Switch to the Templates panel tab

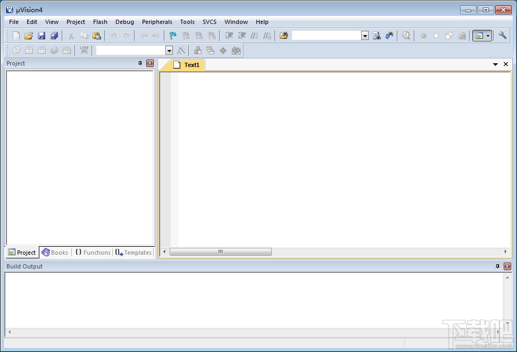point(134,253)
